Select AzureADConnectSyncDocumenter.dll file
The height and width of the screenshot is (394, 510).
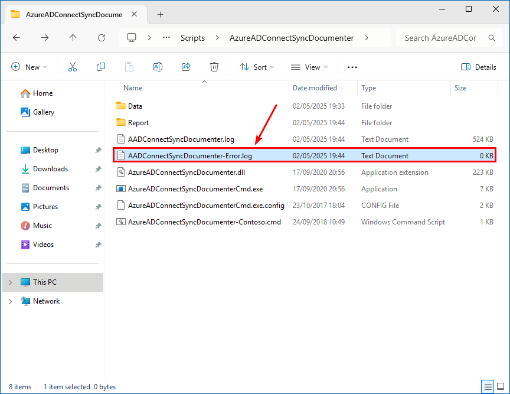pos(305,172)
